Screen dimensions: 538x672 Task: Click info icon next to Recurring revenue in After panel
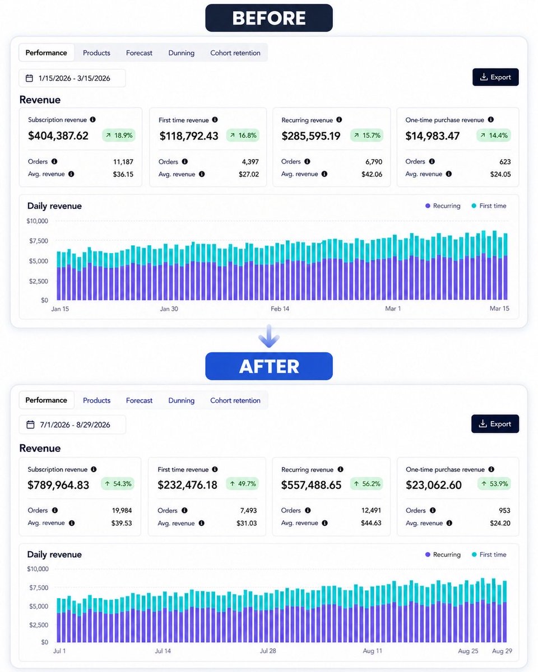[x=340, y=469]
